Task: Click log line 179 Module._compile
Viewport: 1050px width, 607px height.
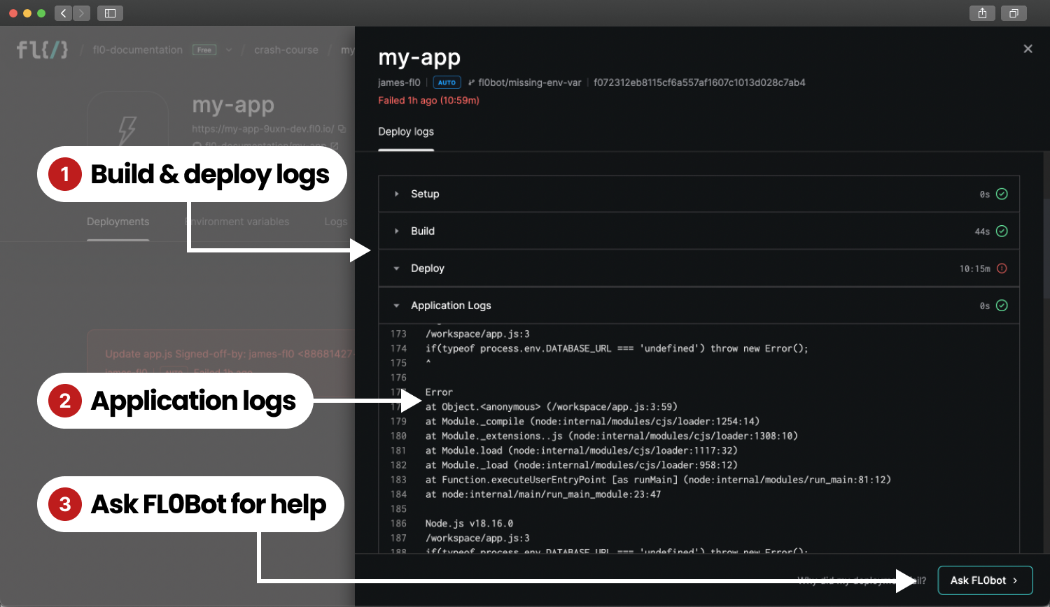Action: pyautogui.click(x=592, y=421)
